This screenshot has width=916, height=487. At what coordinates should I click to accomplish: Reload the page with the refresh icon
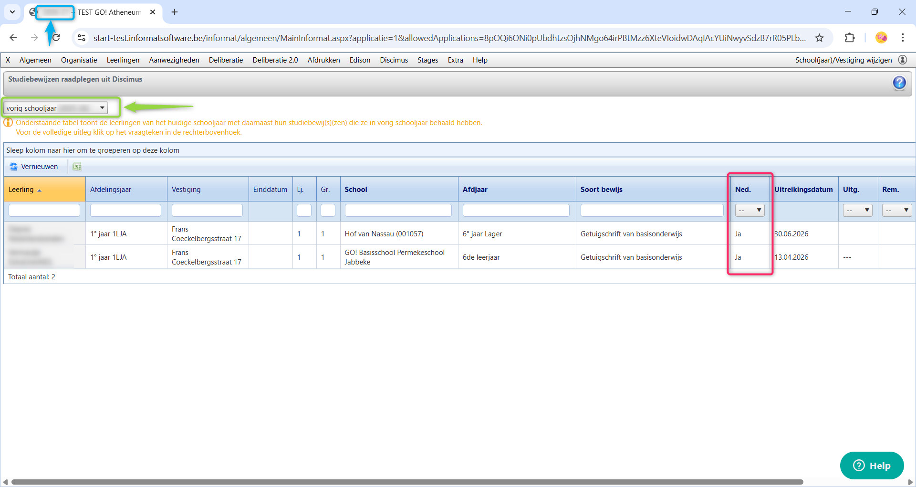[56, 38]
